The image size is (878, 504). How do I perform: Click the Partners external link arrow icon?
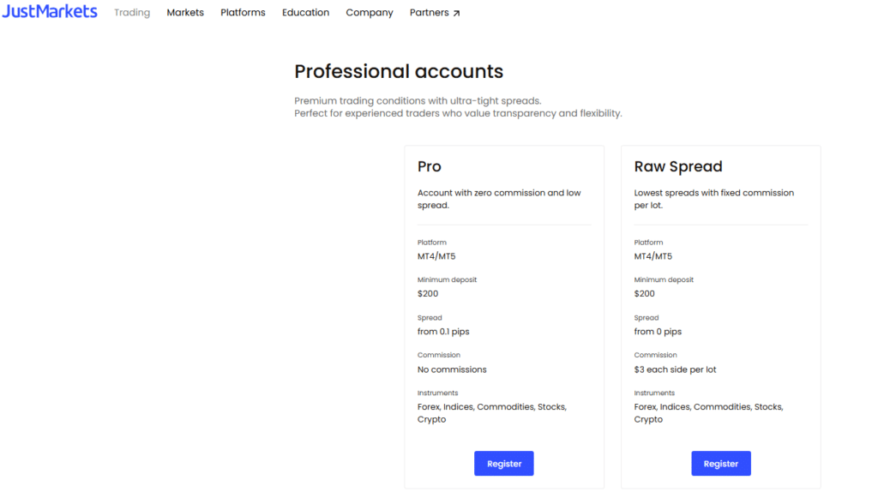tap(456, 13)
